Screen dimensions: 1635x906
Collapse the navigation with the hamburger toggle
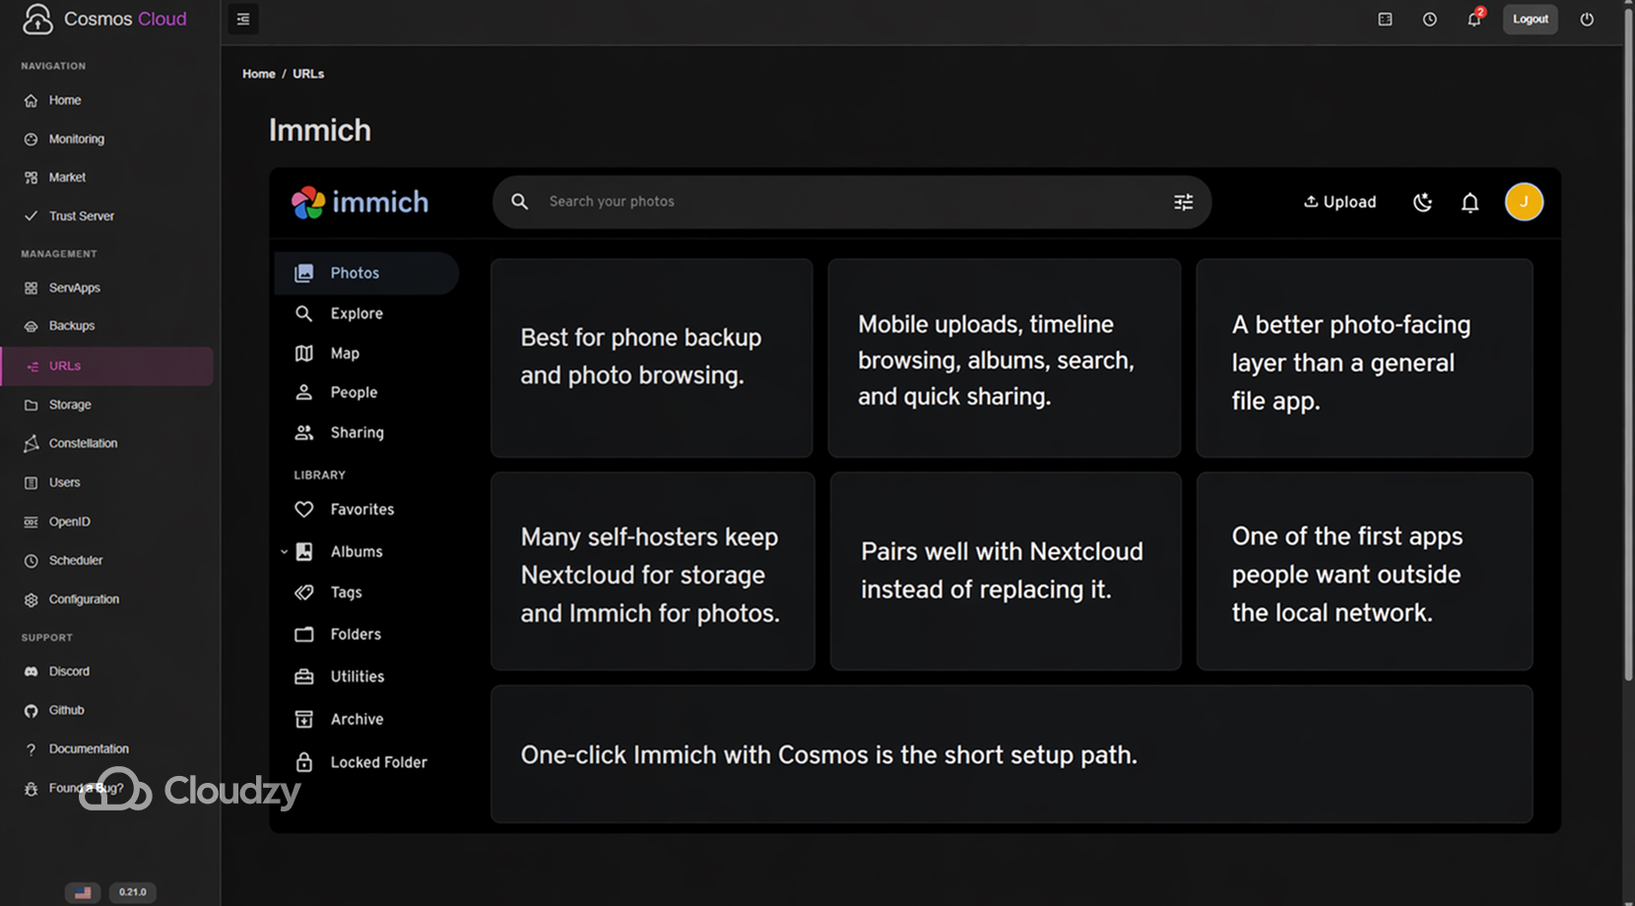point(243,19)
